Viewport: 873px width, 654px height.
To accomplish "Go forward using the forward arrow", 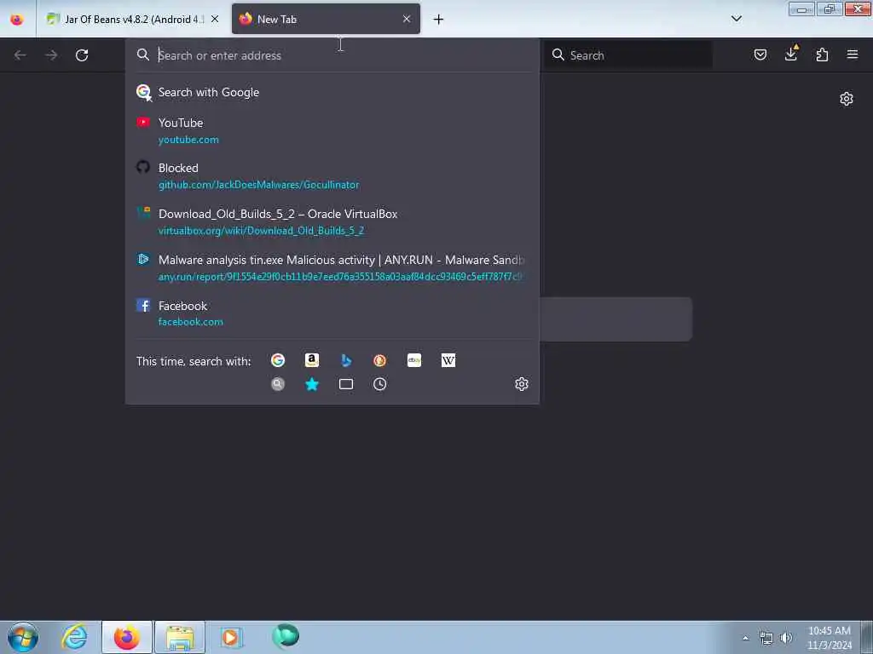I will 51,55.
